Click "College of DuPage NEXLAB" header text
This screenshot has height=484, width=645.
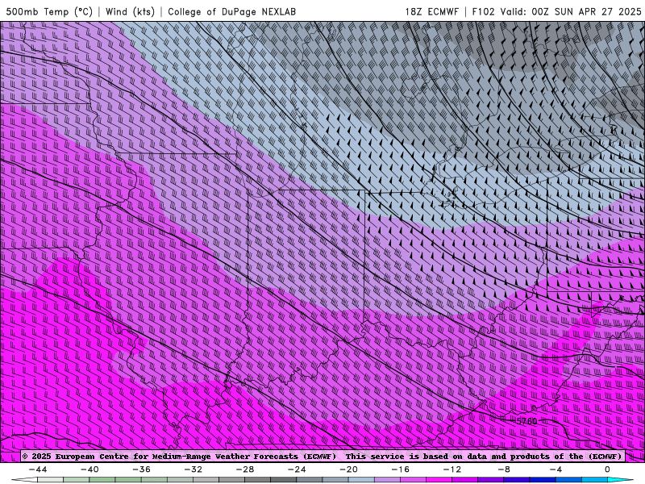pyautogui.click(x=231, y=11)
